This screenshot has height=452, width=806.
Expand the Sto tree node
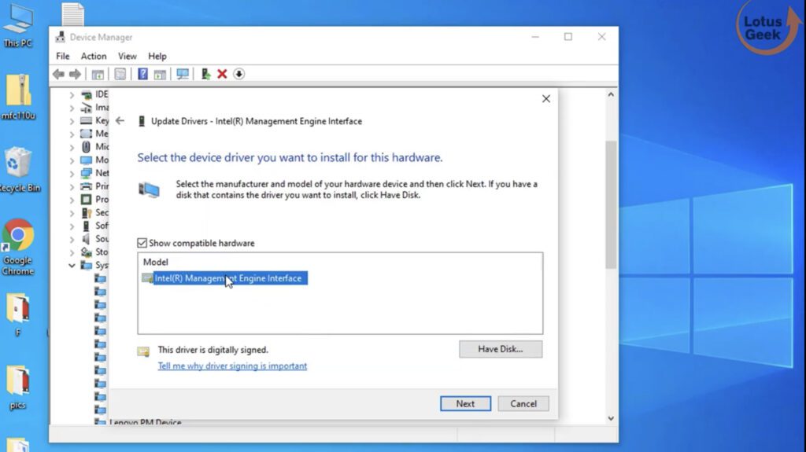click(72, 252)
